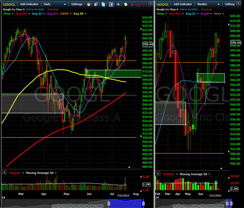Open Drawings link in Weekly chart
Image resolution: width=244 pixels, height=208 pixels.
(206, 9)
